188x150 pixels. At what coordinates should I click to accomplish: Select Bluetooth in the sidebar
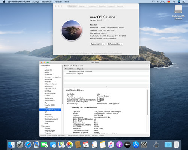[49, 75]
